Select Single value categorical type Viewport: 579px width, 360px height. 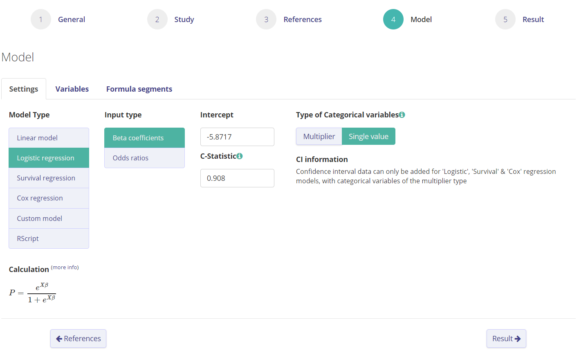(368, 136)
